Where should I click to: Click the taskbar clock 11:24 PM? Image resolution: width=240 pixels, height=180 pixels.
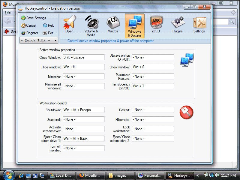pyautogui.click(x=228, y=175)
